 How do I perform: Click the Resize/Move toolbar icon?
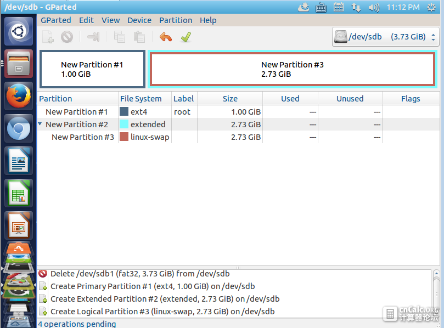[93, 37]
